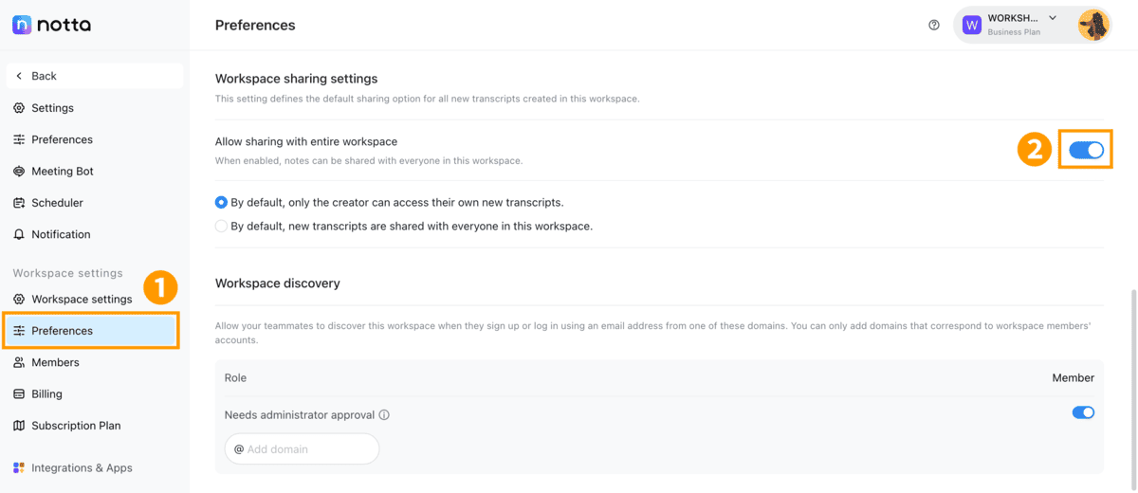Go Back in the sidebar

click(x=95, y=76)
